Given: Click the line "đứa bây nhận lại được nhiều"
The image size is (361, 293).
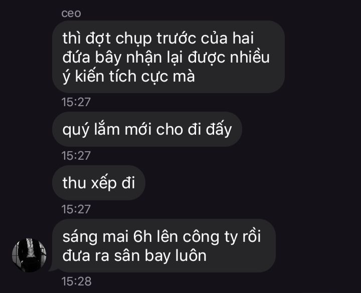Looking at the screenshot, I should (x=166, y=58).
